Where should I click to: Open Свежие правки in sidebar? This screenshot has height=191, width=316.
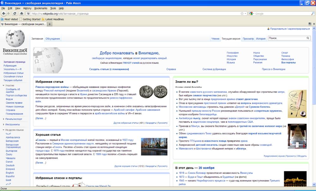click(x=14, y=103)
